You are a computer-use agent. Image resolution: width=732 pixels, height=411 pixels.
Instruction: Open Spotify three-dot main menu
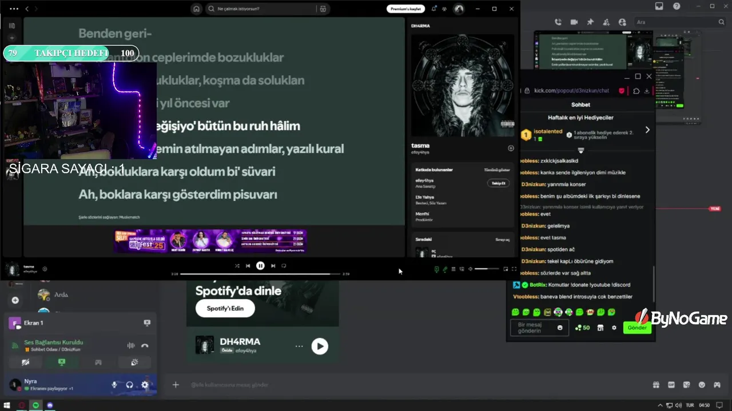click(14, 9)
